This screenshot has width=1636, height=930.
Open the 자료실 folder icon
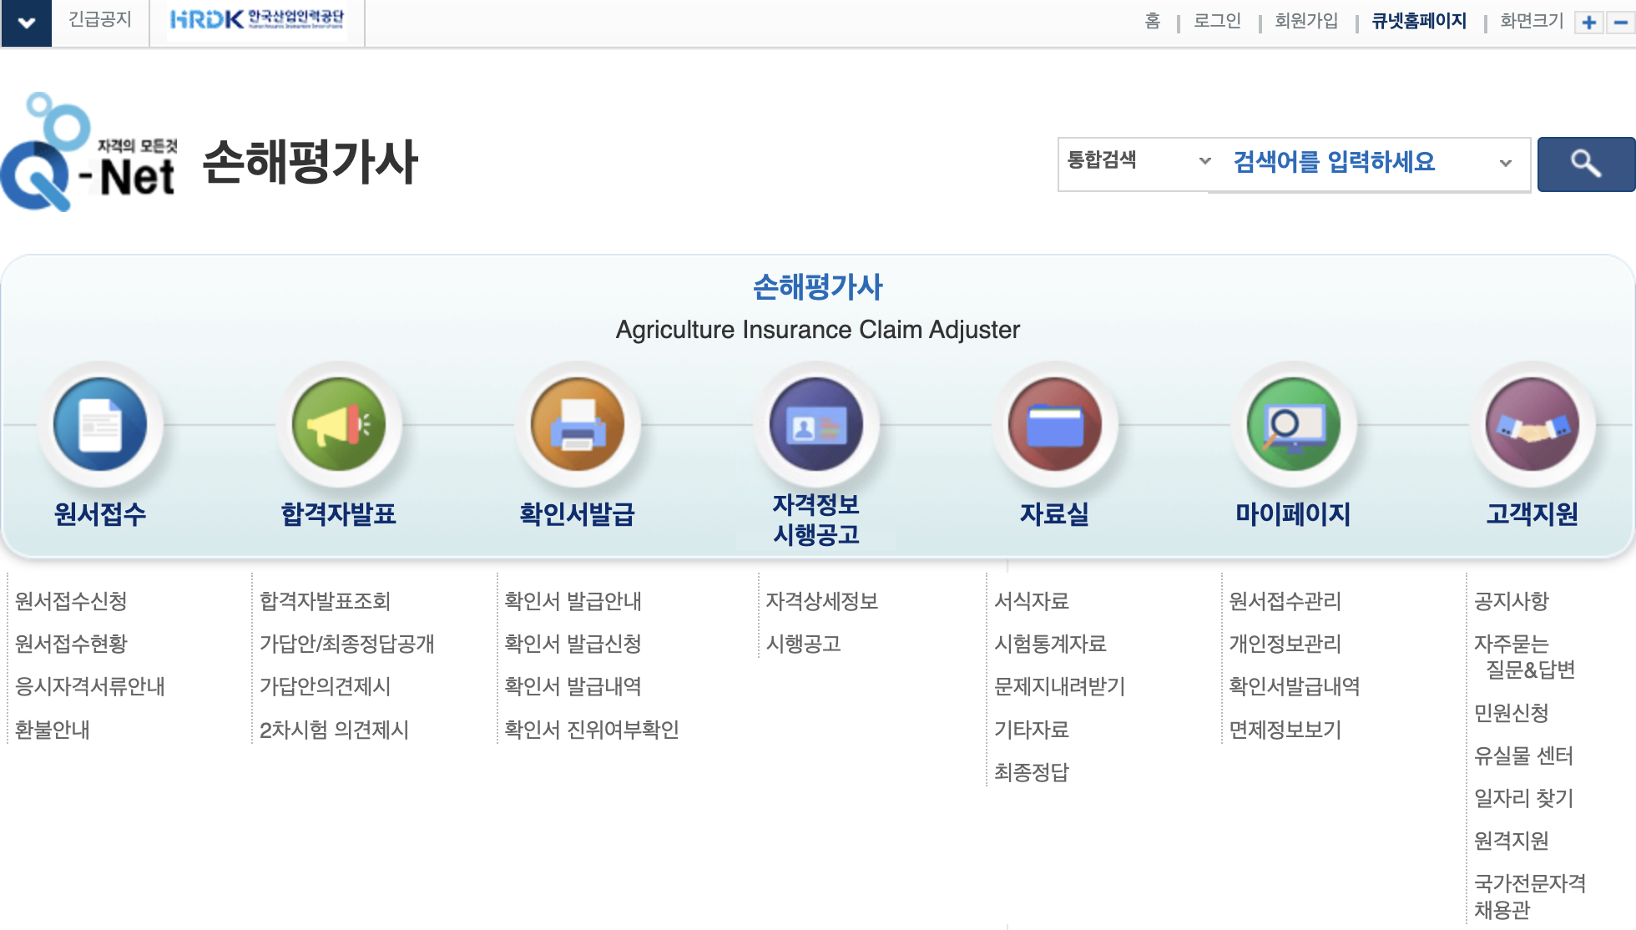1056,424
